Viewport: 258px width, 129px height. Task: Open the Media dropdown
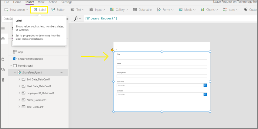click(187, 10)
